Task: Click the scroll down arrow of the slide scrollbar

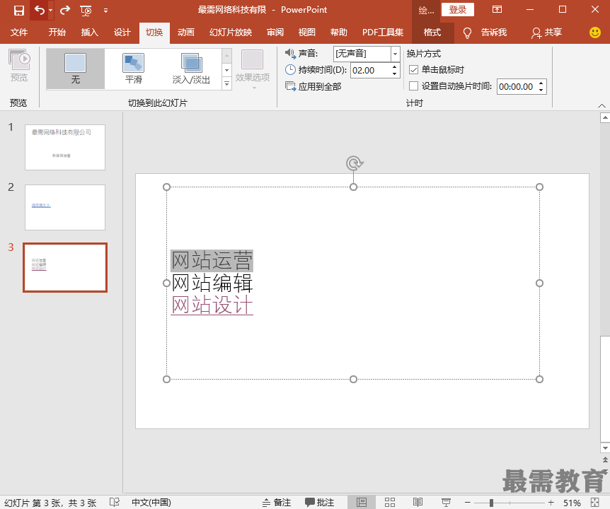Action: pyautogui.click(x=605, y=448)
